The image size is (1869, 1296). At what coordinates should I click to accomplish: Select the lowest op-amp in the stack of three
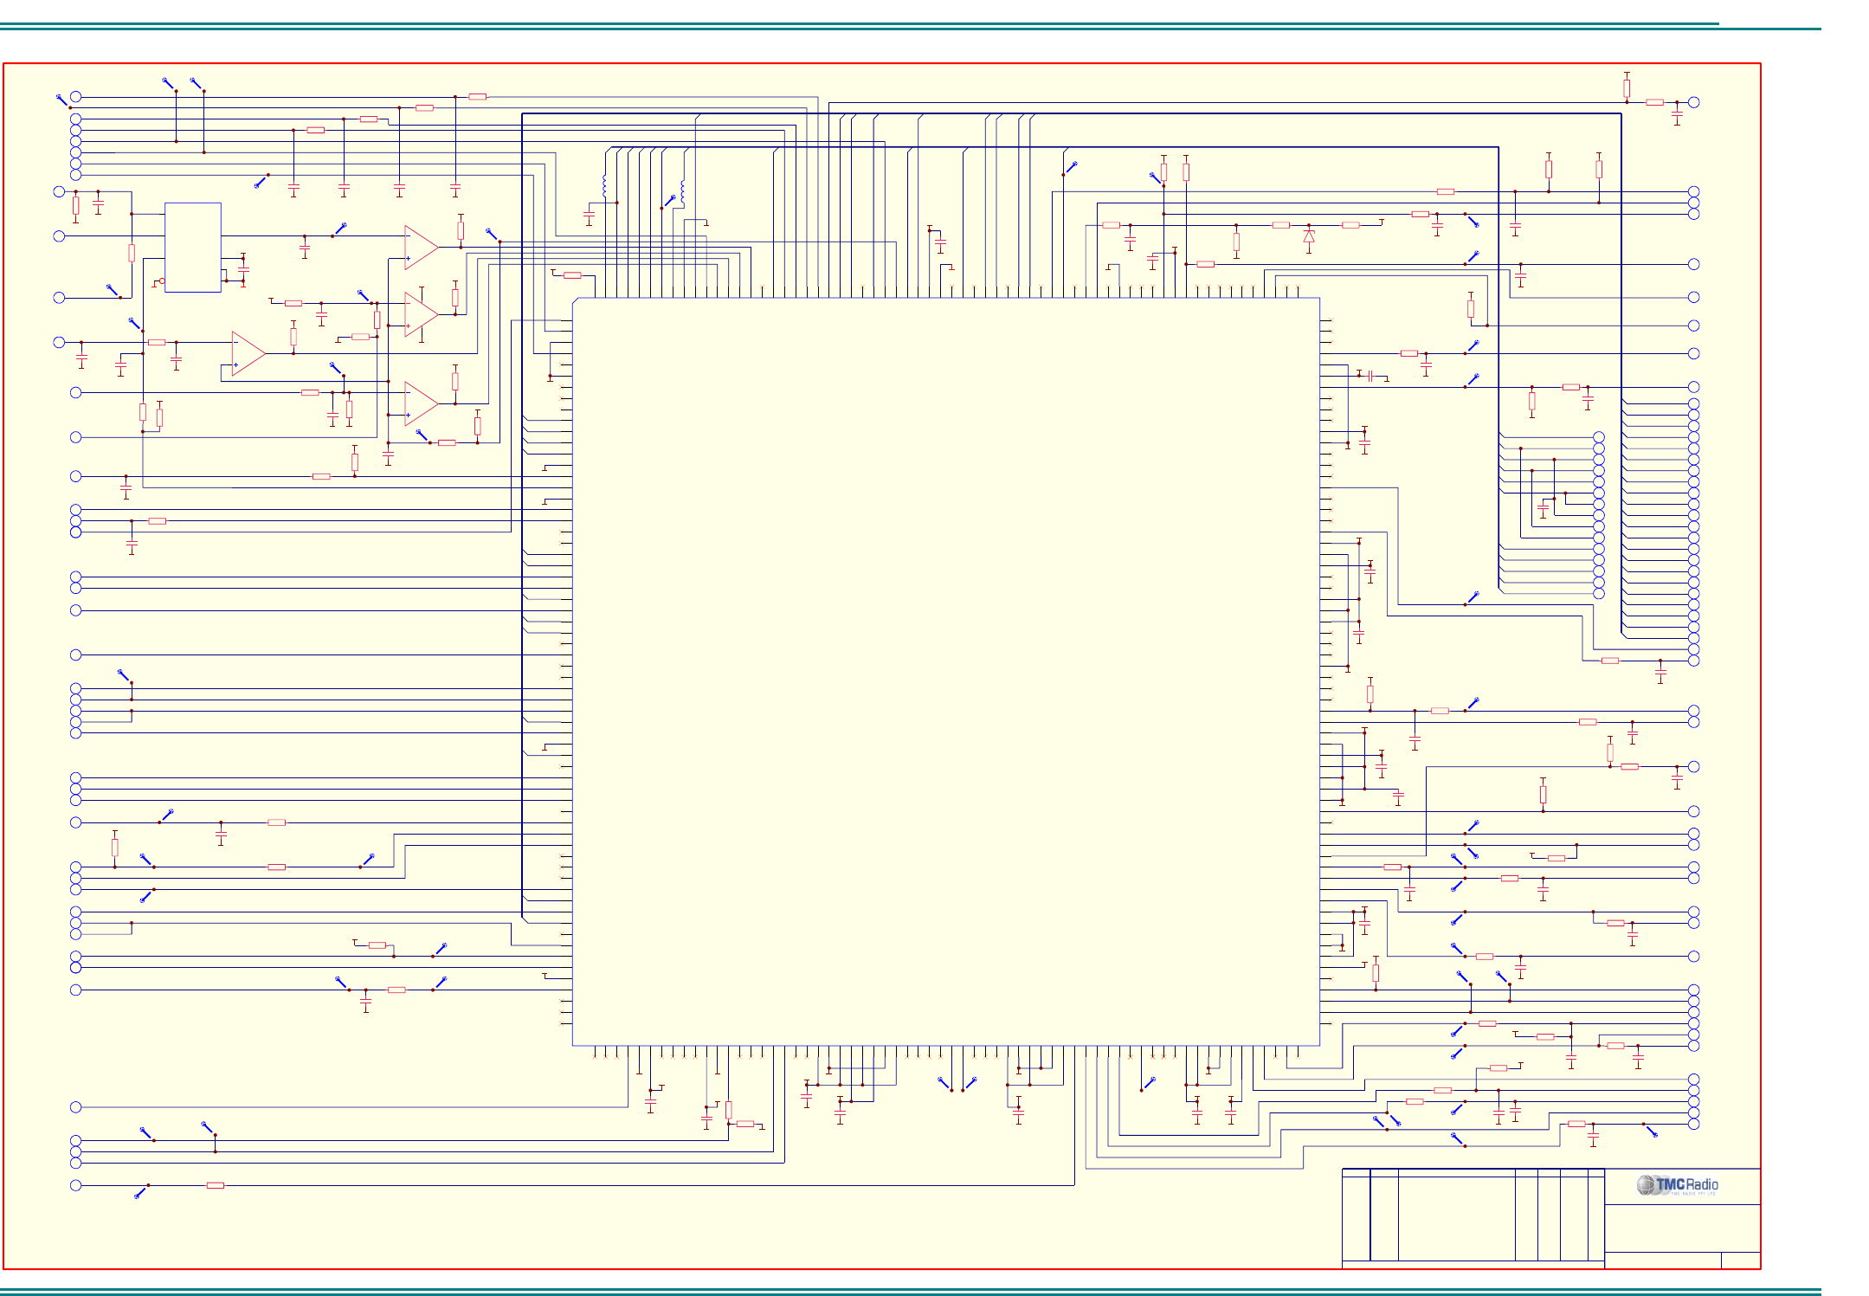coord(420,403)
